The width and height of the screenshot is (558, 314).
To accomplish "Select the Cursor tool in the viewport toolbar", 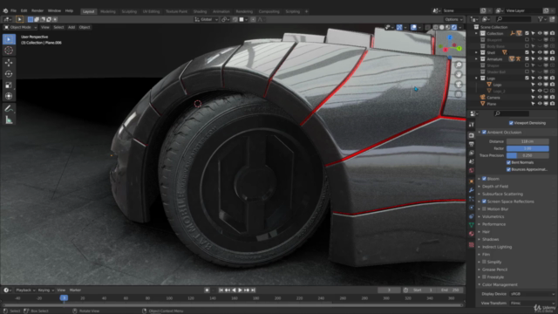I will tap(9, 51).
